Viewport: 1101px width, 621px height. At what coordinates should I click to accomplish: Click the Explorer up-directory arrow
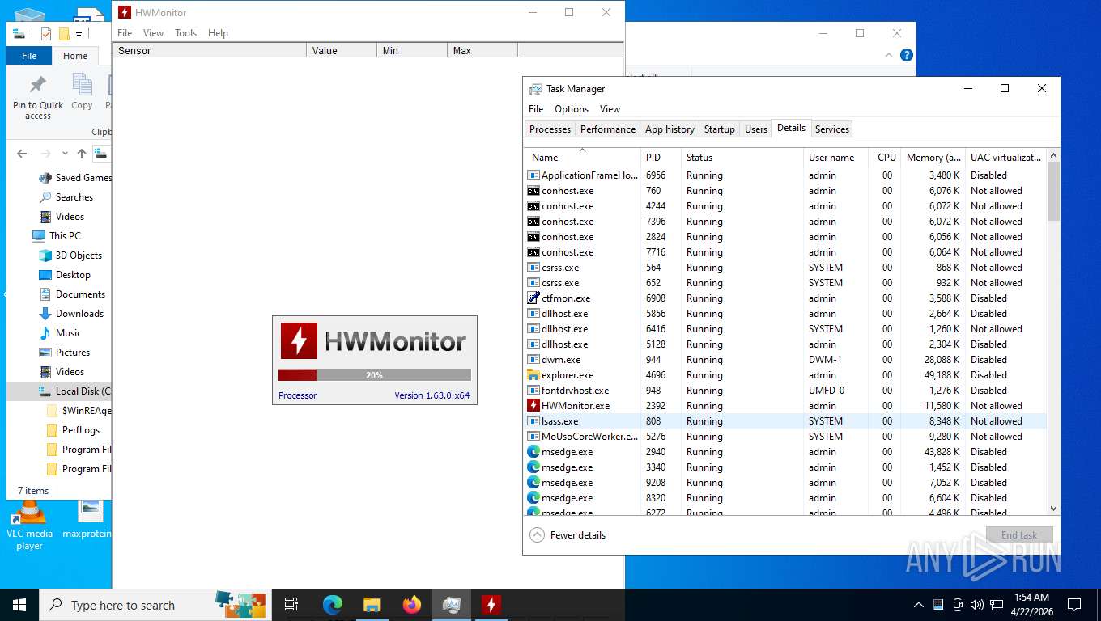[x=82, y=154]
